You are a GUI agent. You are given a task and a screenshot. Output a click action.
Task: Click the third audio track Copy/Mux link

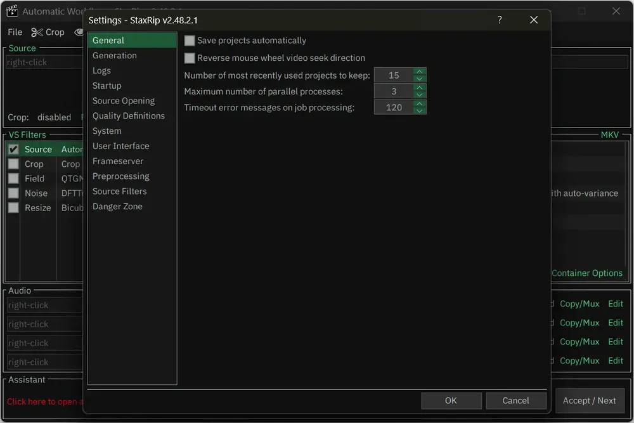click(579, 342)
